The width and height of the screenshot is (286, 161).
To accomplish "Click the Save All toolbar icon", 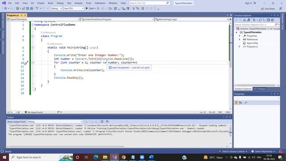I will click(x=32, y=8).
